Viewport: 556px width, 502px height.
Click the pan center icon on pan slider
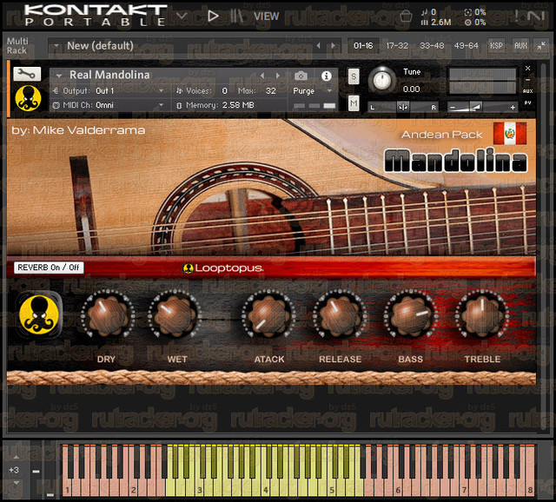[403, 107]
